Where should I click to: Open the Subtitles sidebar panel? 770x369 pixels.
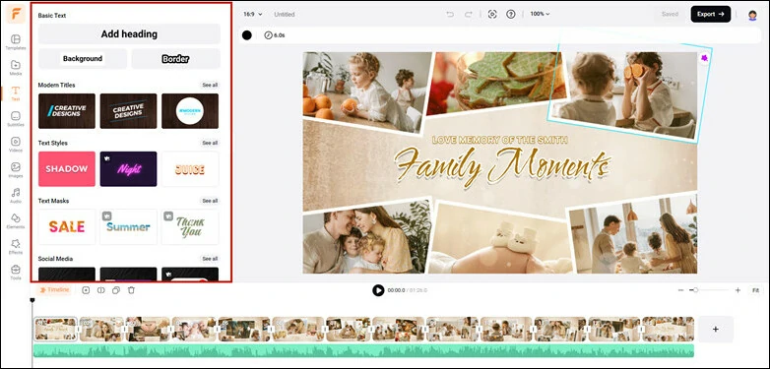pos(16,119)
